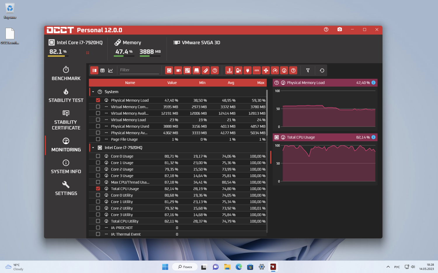This screenshot has width=438, height=273.
Task: Switch to the table grid view icon
Action: point(102,70)
